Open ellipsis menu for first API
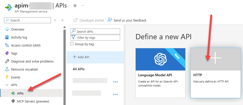The image size is (243, 105). (x=115, y=82)
